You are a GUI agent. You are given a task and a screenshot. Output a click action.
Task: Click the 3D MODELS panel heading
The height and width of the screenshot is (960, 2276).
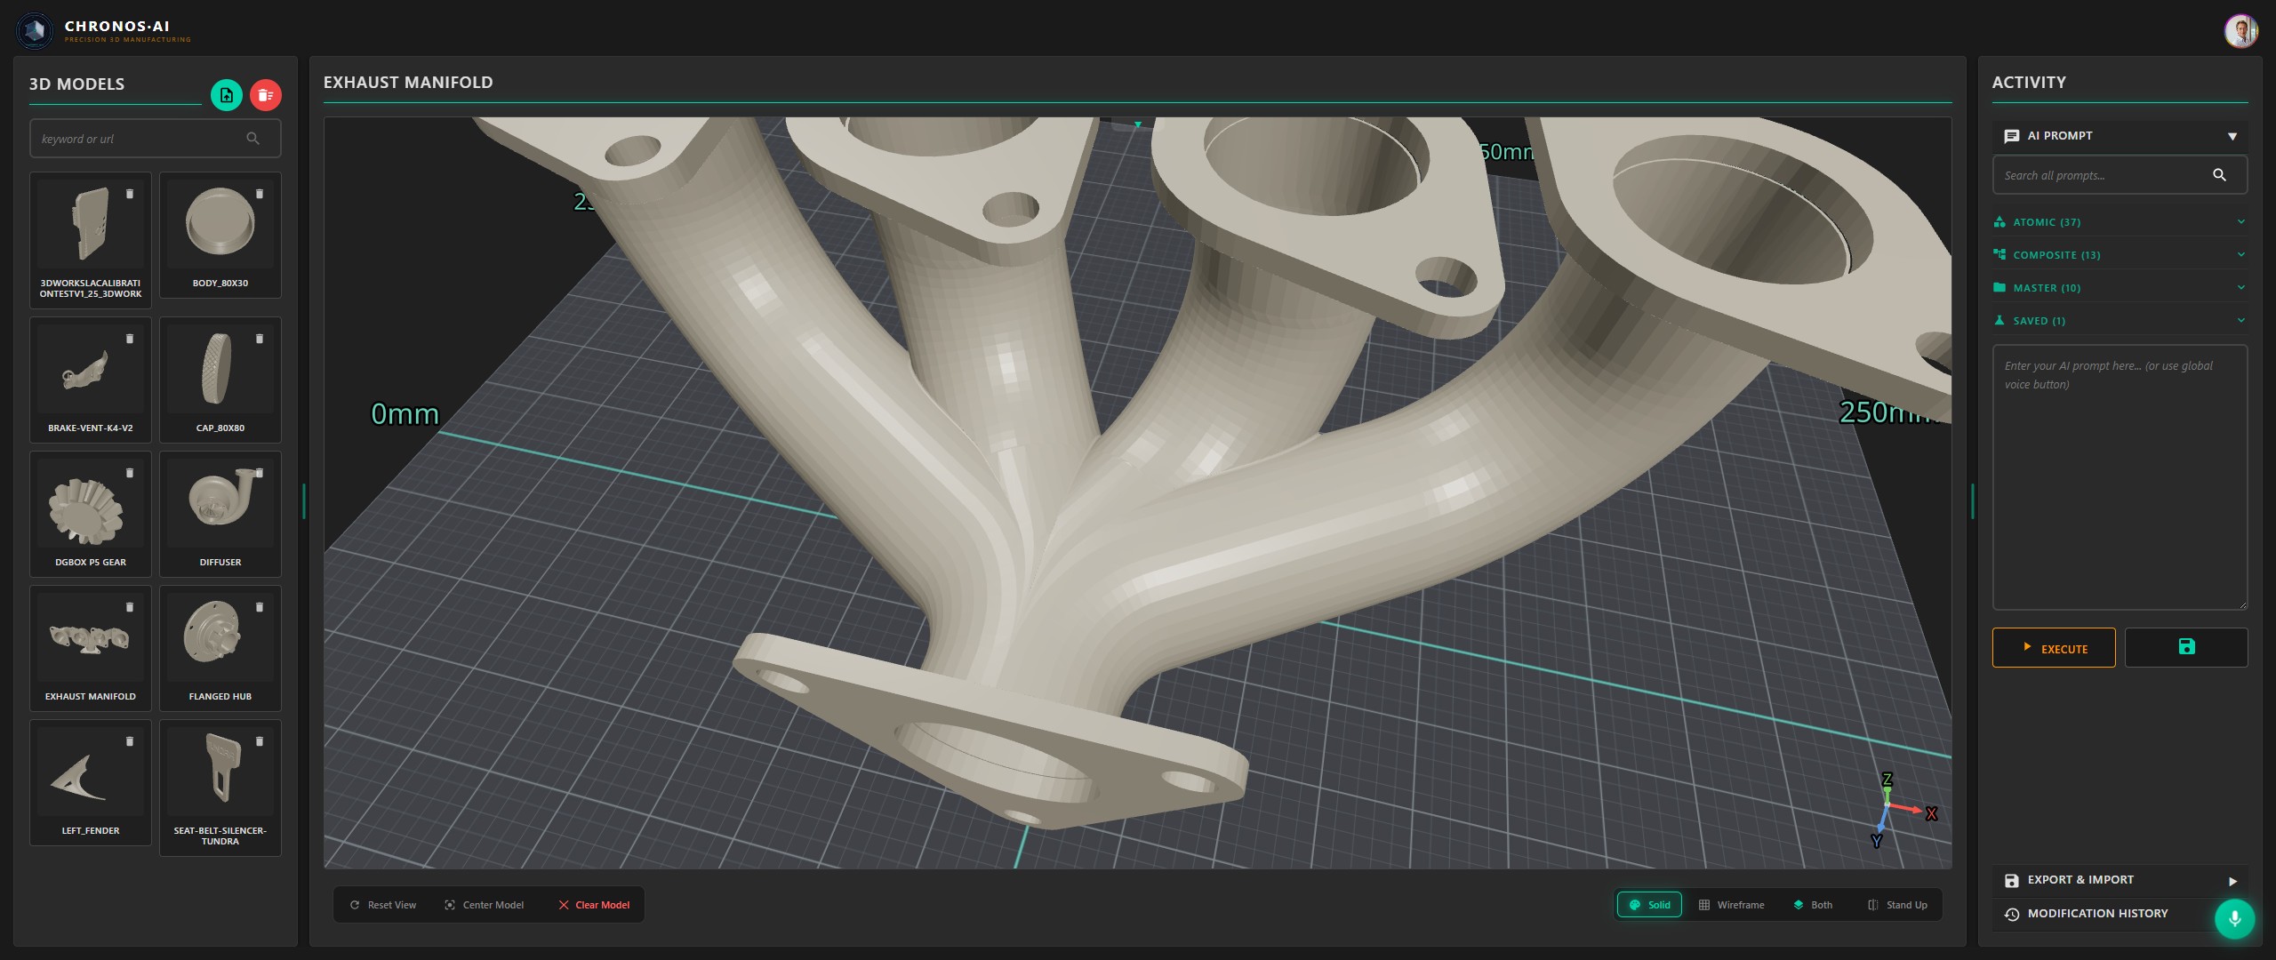[76, 84]
